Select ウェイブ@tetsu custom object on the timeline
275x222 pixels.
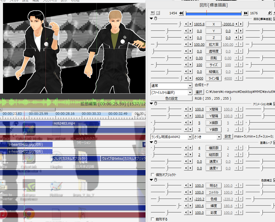click(123, 159)
